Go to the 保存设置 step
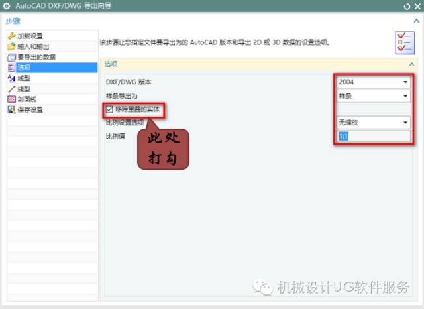Viewport: 424px width, 309px height. tap(52, 110)
